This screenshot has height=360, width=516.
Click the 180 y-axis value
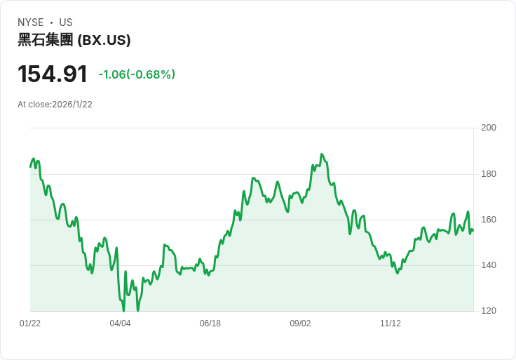pos(489,174)
